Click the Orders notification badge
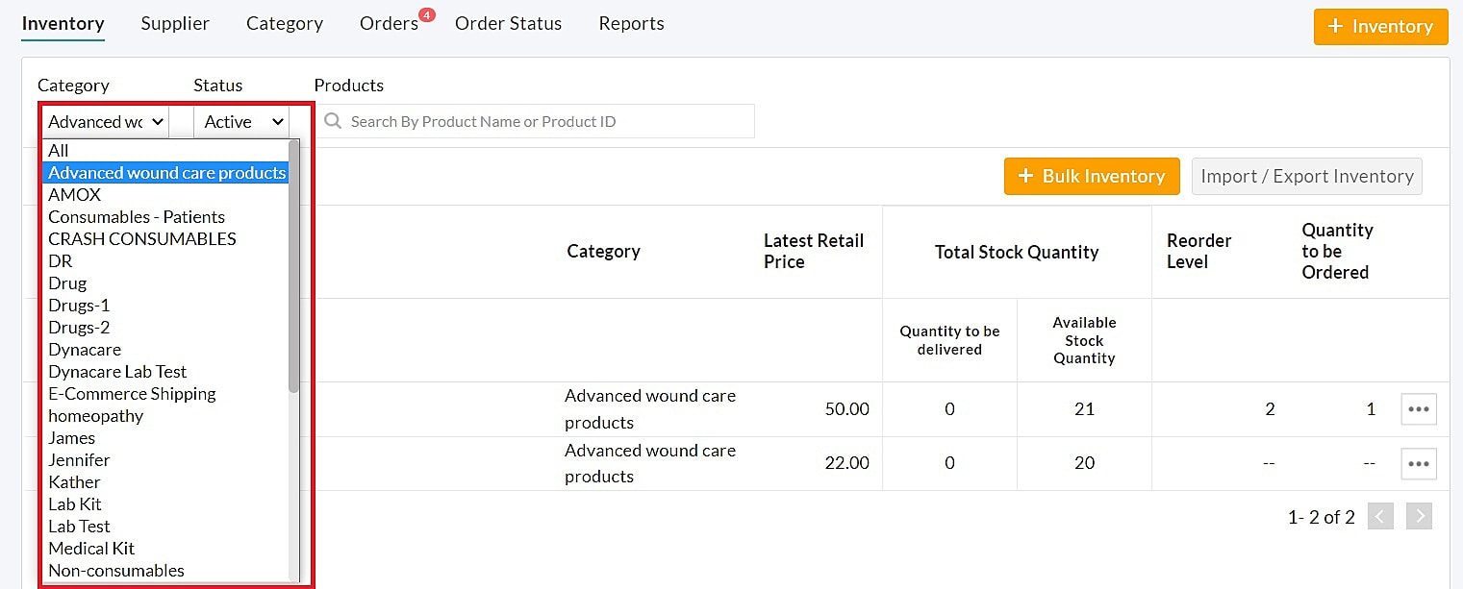The height and width of the screenshot is (589, 1463). coord(427,14)
